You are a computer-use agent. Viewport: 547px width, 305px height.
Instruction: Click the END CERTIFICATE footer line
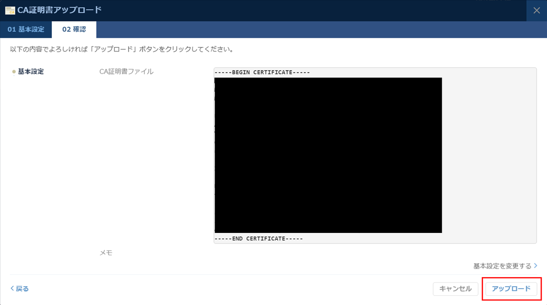coord(258,238)
